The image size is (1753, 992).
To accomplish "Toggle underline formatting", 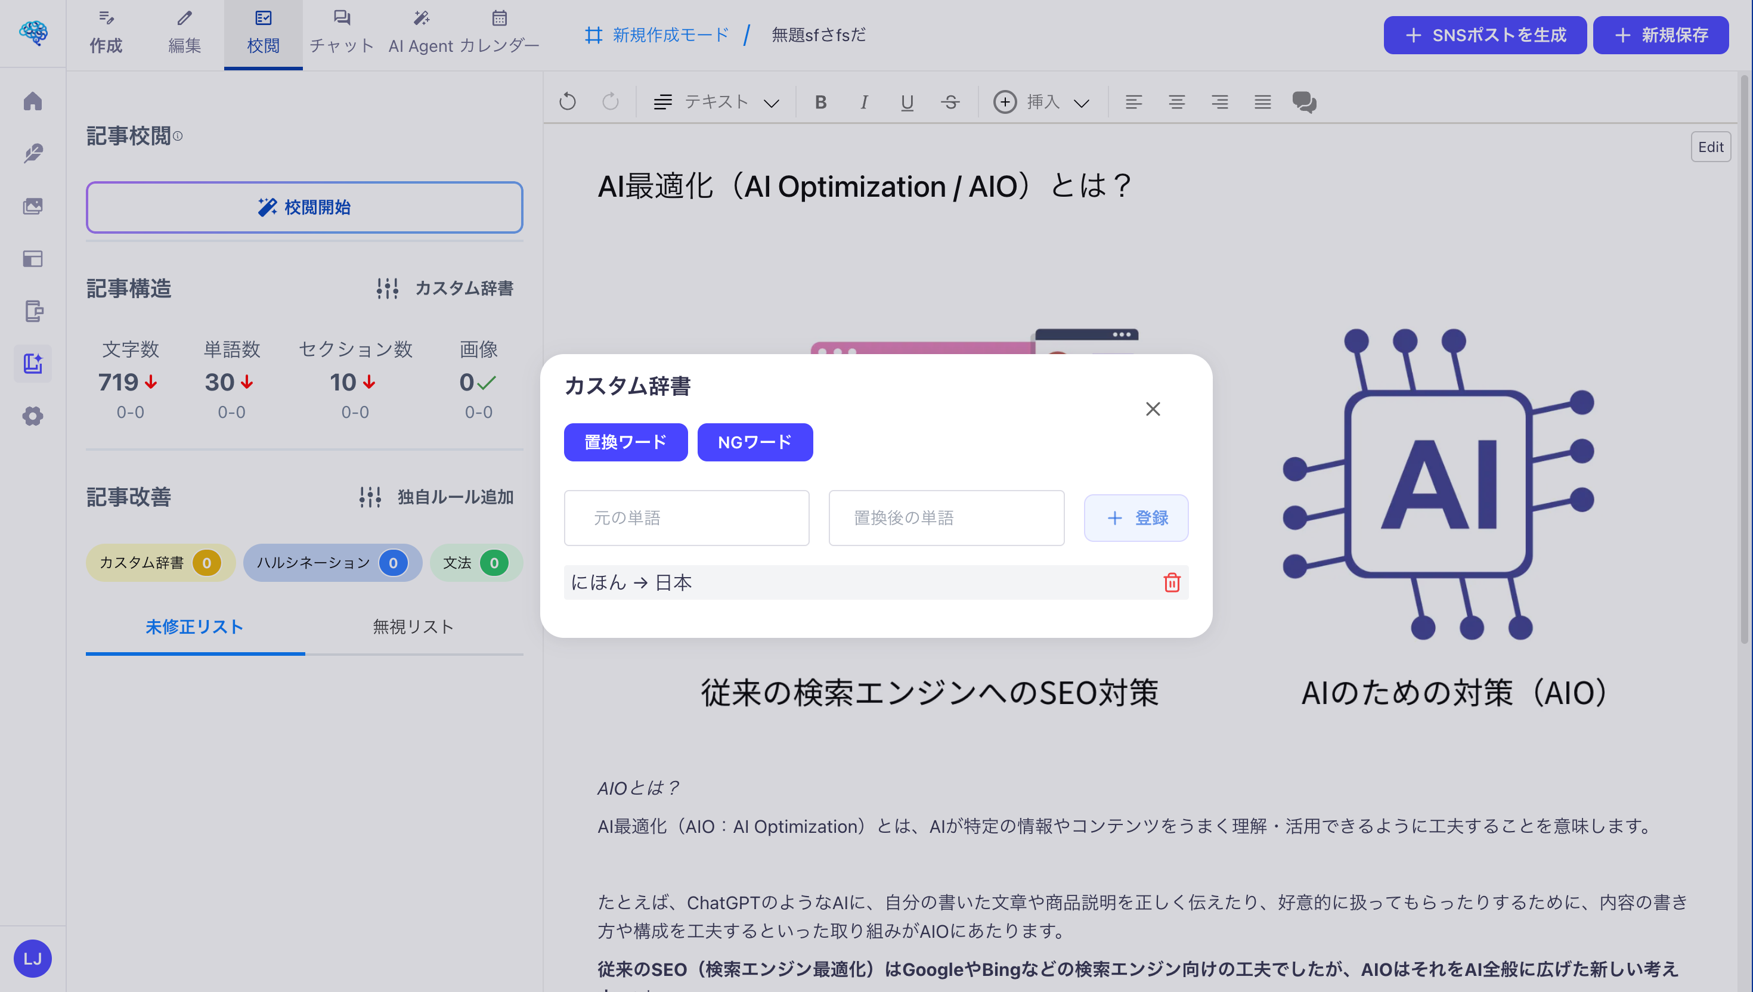I will coord(907,101).
